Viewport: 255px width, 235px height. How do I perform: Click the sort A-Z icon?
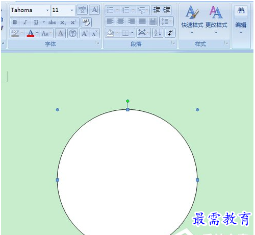point(158,33)
